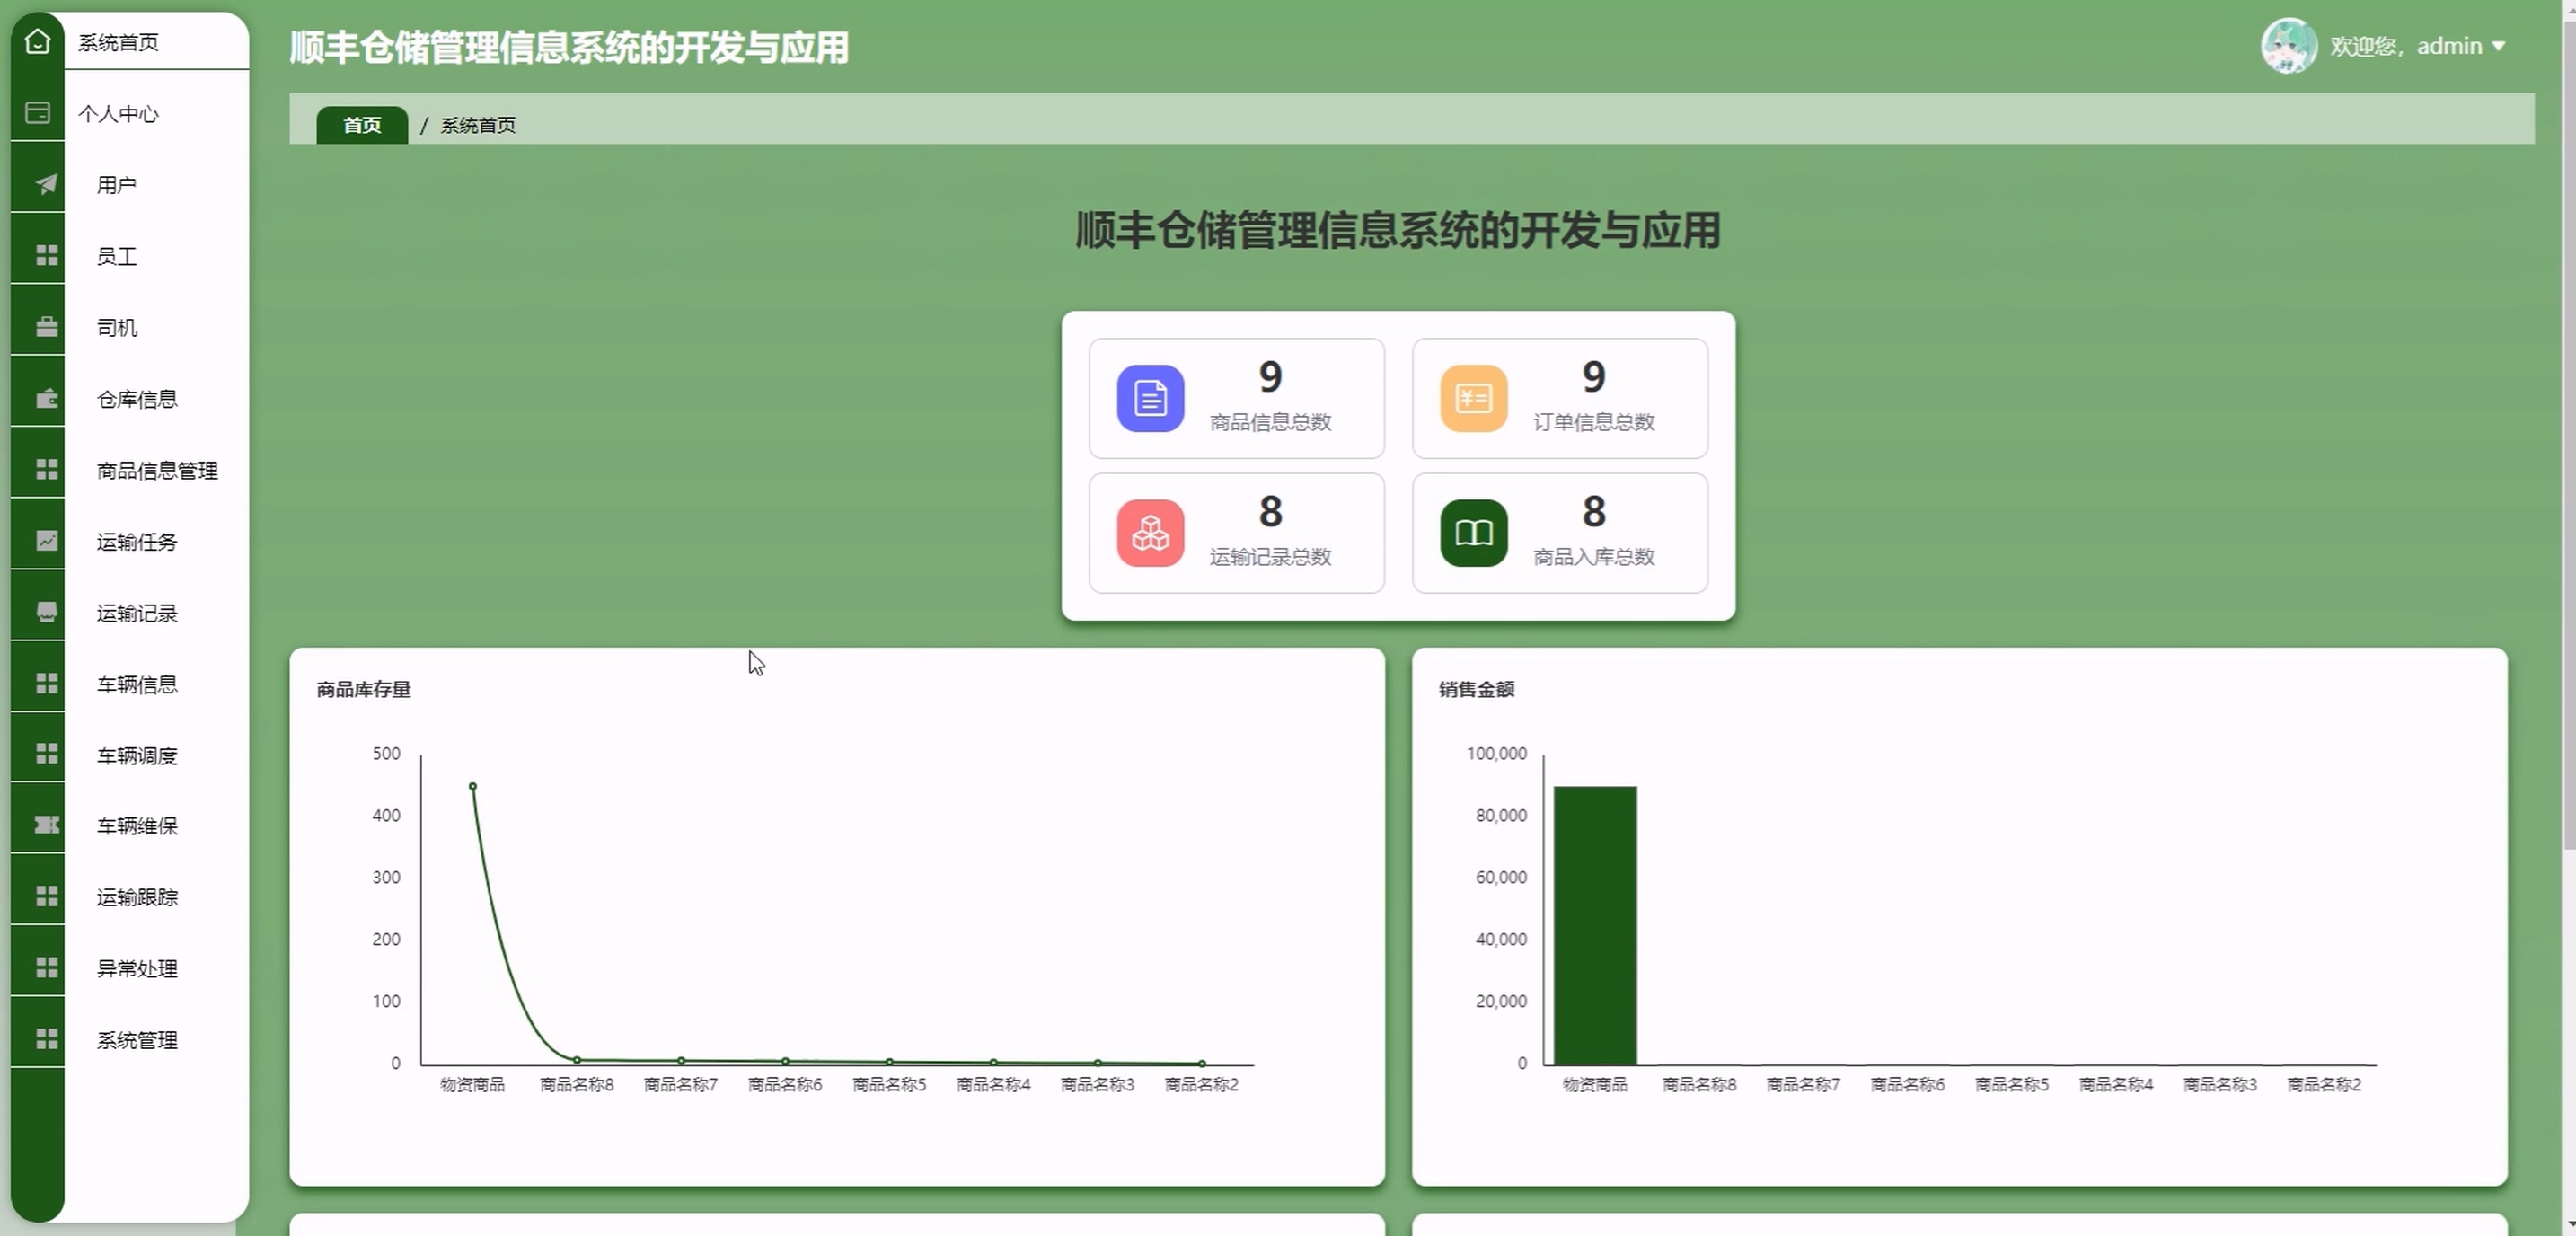Click the purple document icon for 商品信息总数
Image resolution: width=2576 pixels, height=1236 pixels.
click(x=1150, y=398)
